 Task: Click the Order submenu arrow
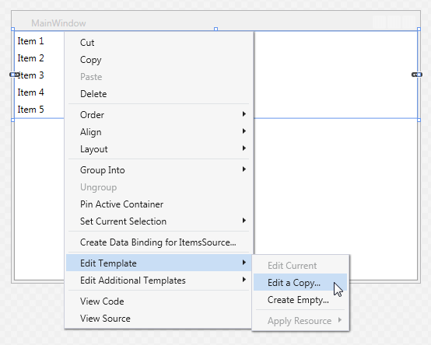[x=244, y=114]
